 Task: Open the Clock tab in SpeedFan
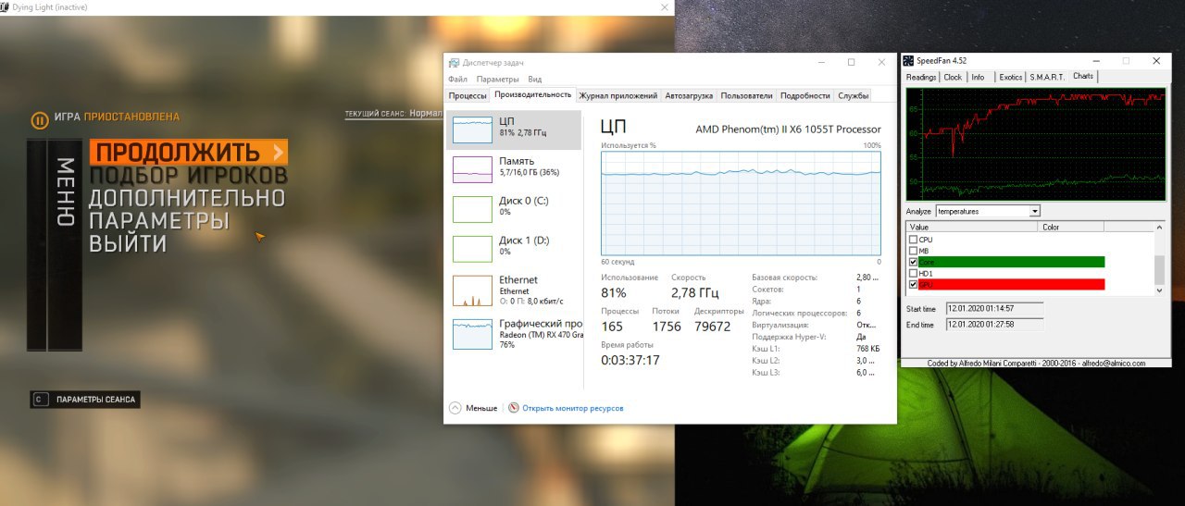coord(953,77)
